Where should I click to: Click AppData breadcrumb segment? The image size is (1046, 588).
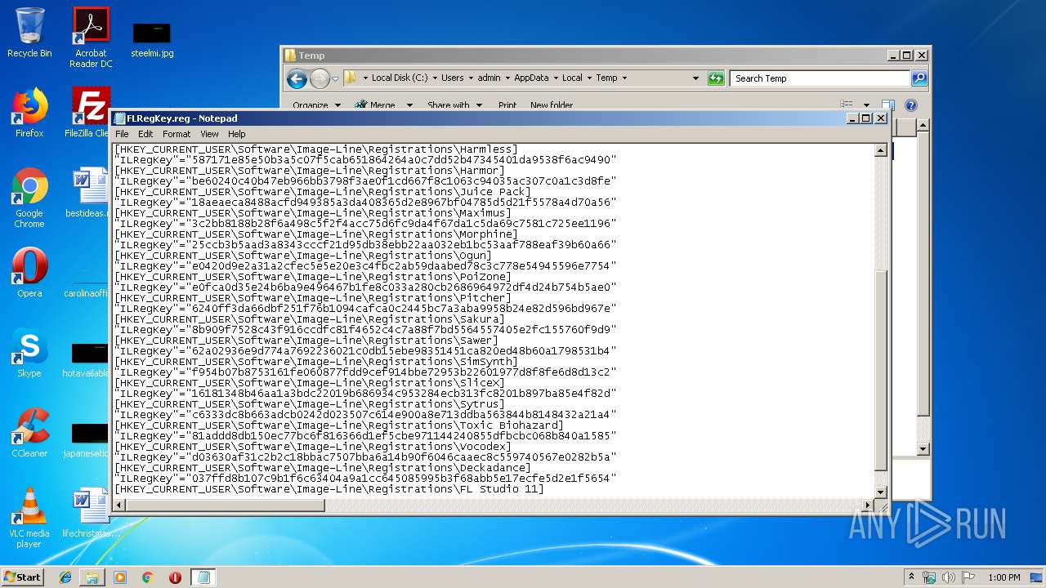(531, 78)
